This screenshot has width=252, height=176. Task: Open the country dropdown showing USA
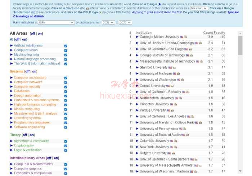56,23
